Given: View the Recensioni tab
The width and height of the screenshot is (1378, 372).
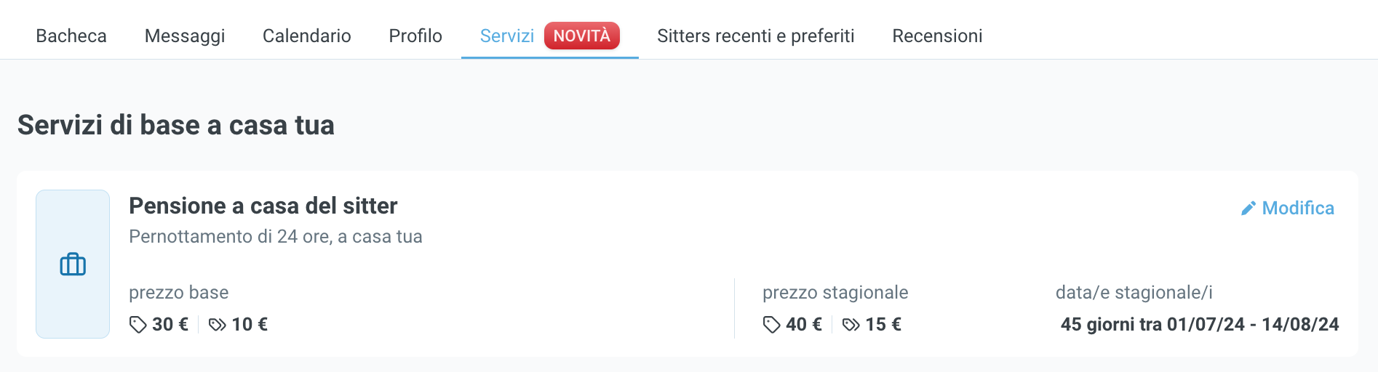Looking at the screenshot, I should (937, 36).
